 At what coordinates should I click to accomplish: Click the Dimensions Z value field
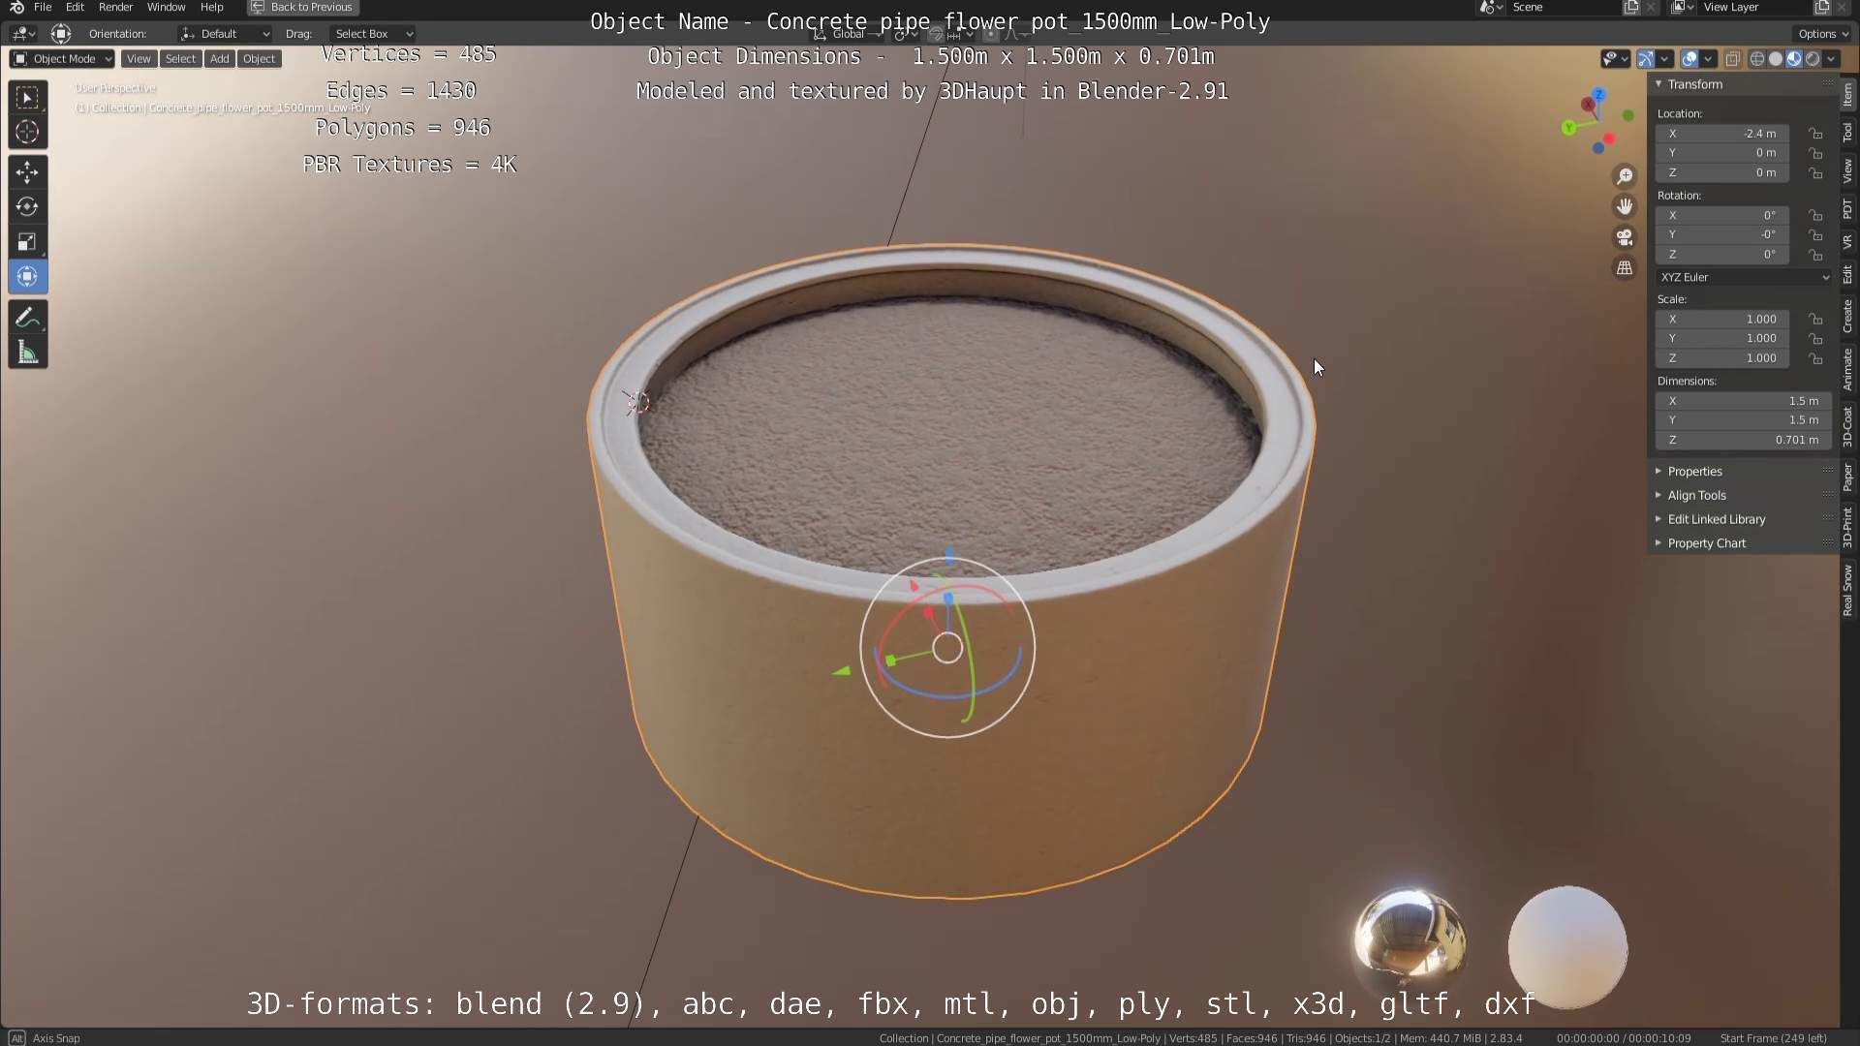1744,440
